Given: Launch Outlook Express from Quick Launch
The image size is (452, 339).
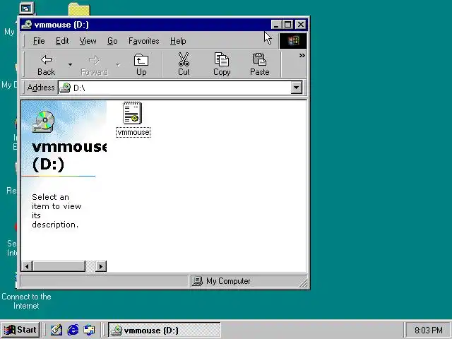Looking at the screenshot, I should point(89,330).
